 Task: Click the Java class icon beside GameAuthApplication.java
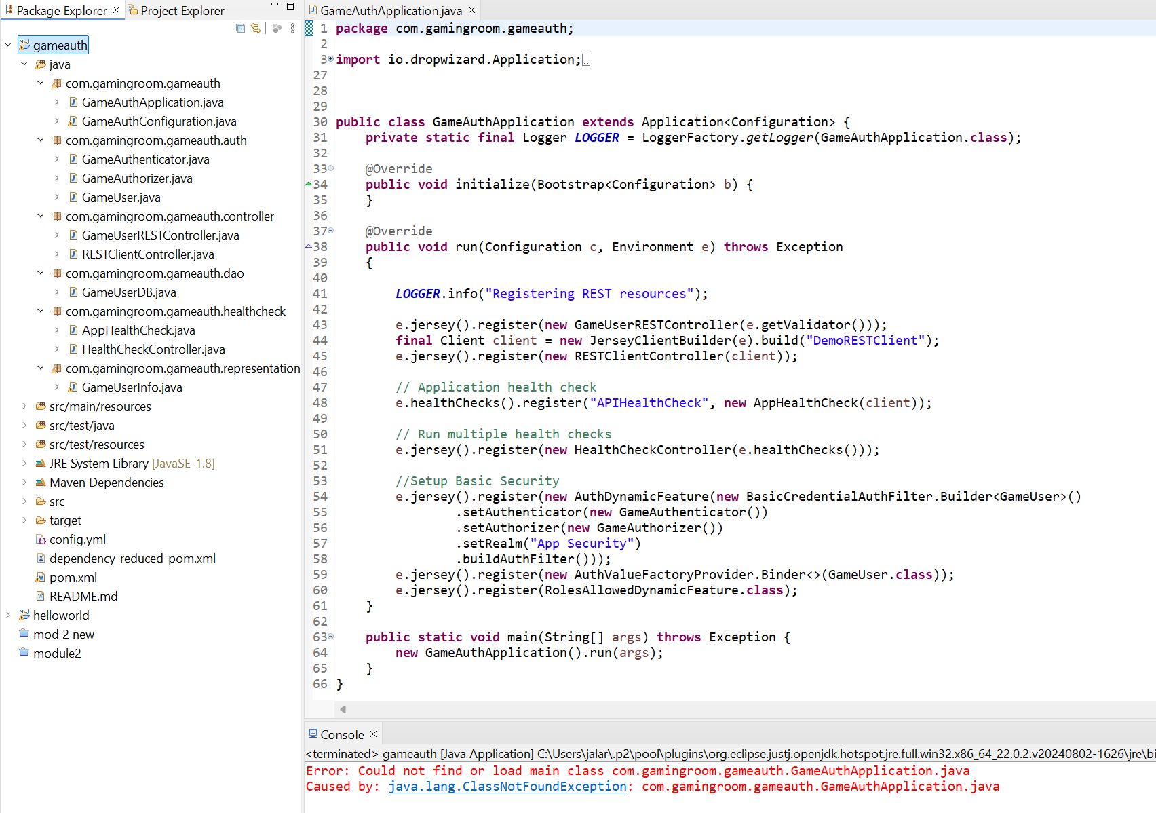coord(73,102)
